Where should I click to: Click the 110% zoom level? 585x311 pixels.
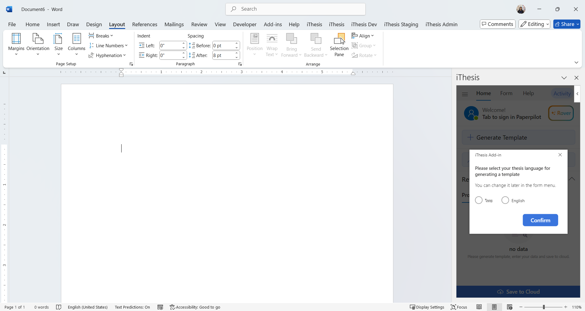576,307
